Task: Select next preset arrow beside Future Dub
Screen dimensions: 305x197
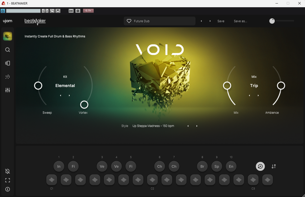Action: coord(210,21)
